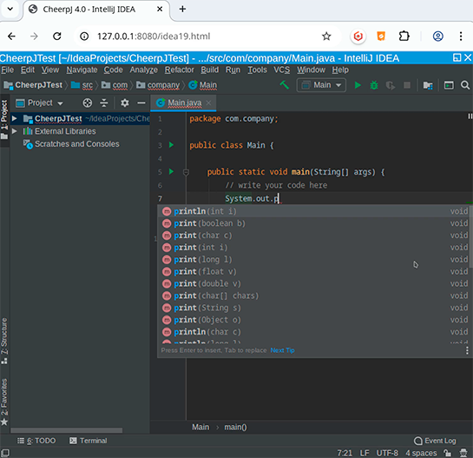Click the completion popup vertical scrollbar
This screenshot has height=458, width=473.
pos(470,237)
